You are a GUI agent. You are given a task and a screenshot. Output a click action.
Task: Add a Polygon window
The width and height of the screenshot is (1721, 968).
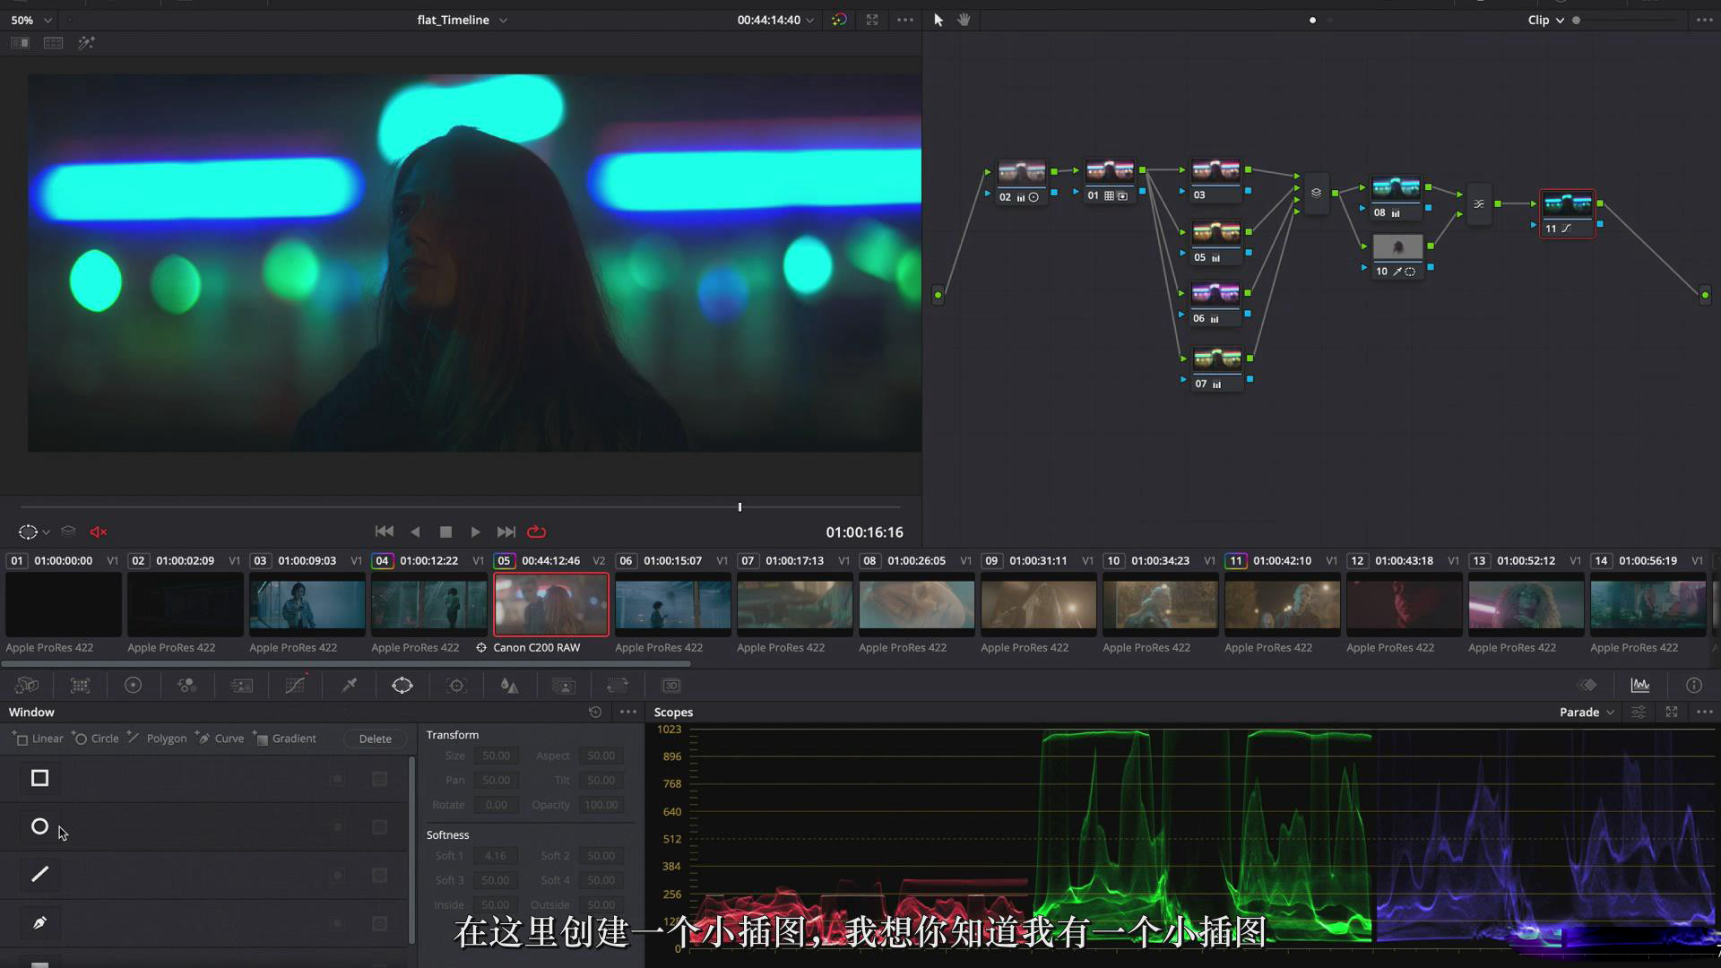pos(158,739)
